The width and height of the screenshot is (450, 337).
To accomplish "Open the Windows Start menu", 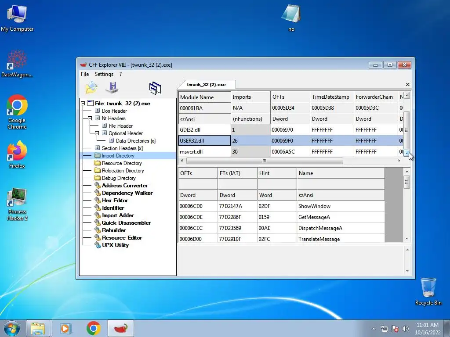I will [x=12, y=328].
